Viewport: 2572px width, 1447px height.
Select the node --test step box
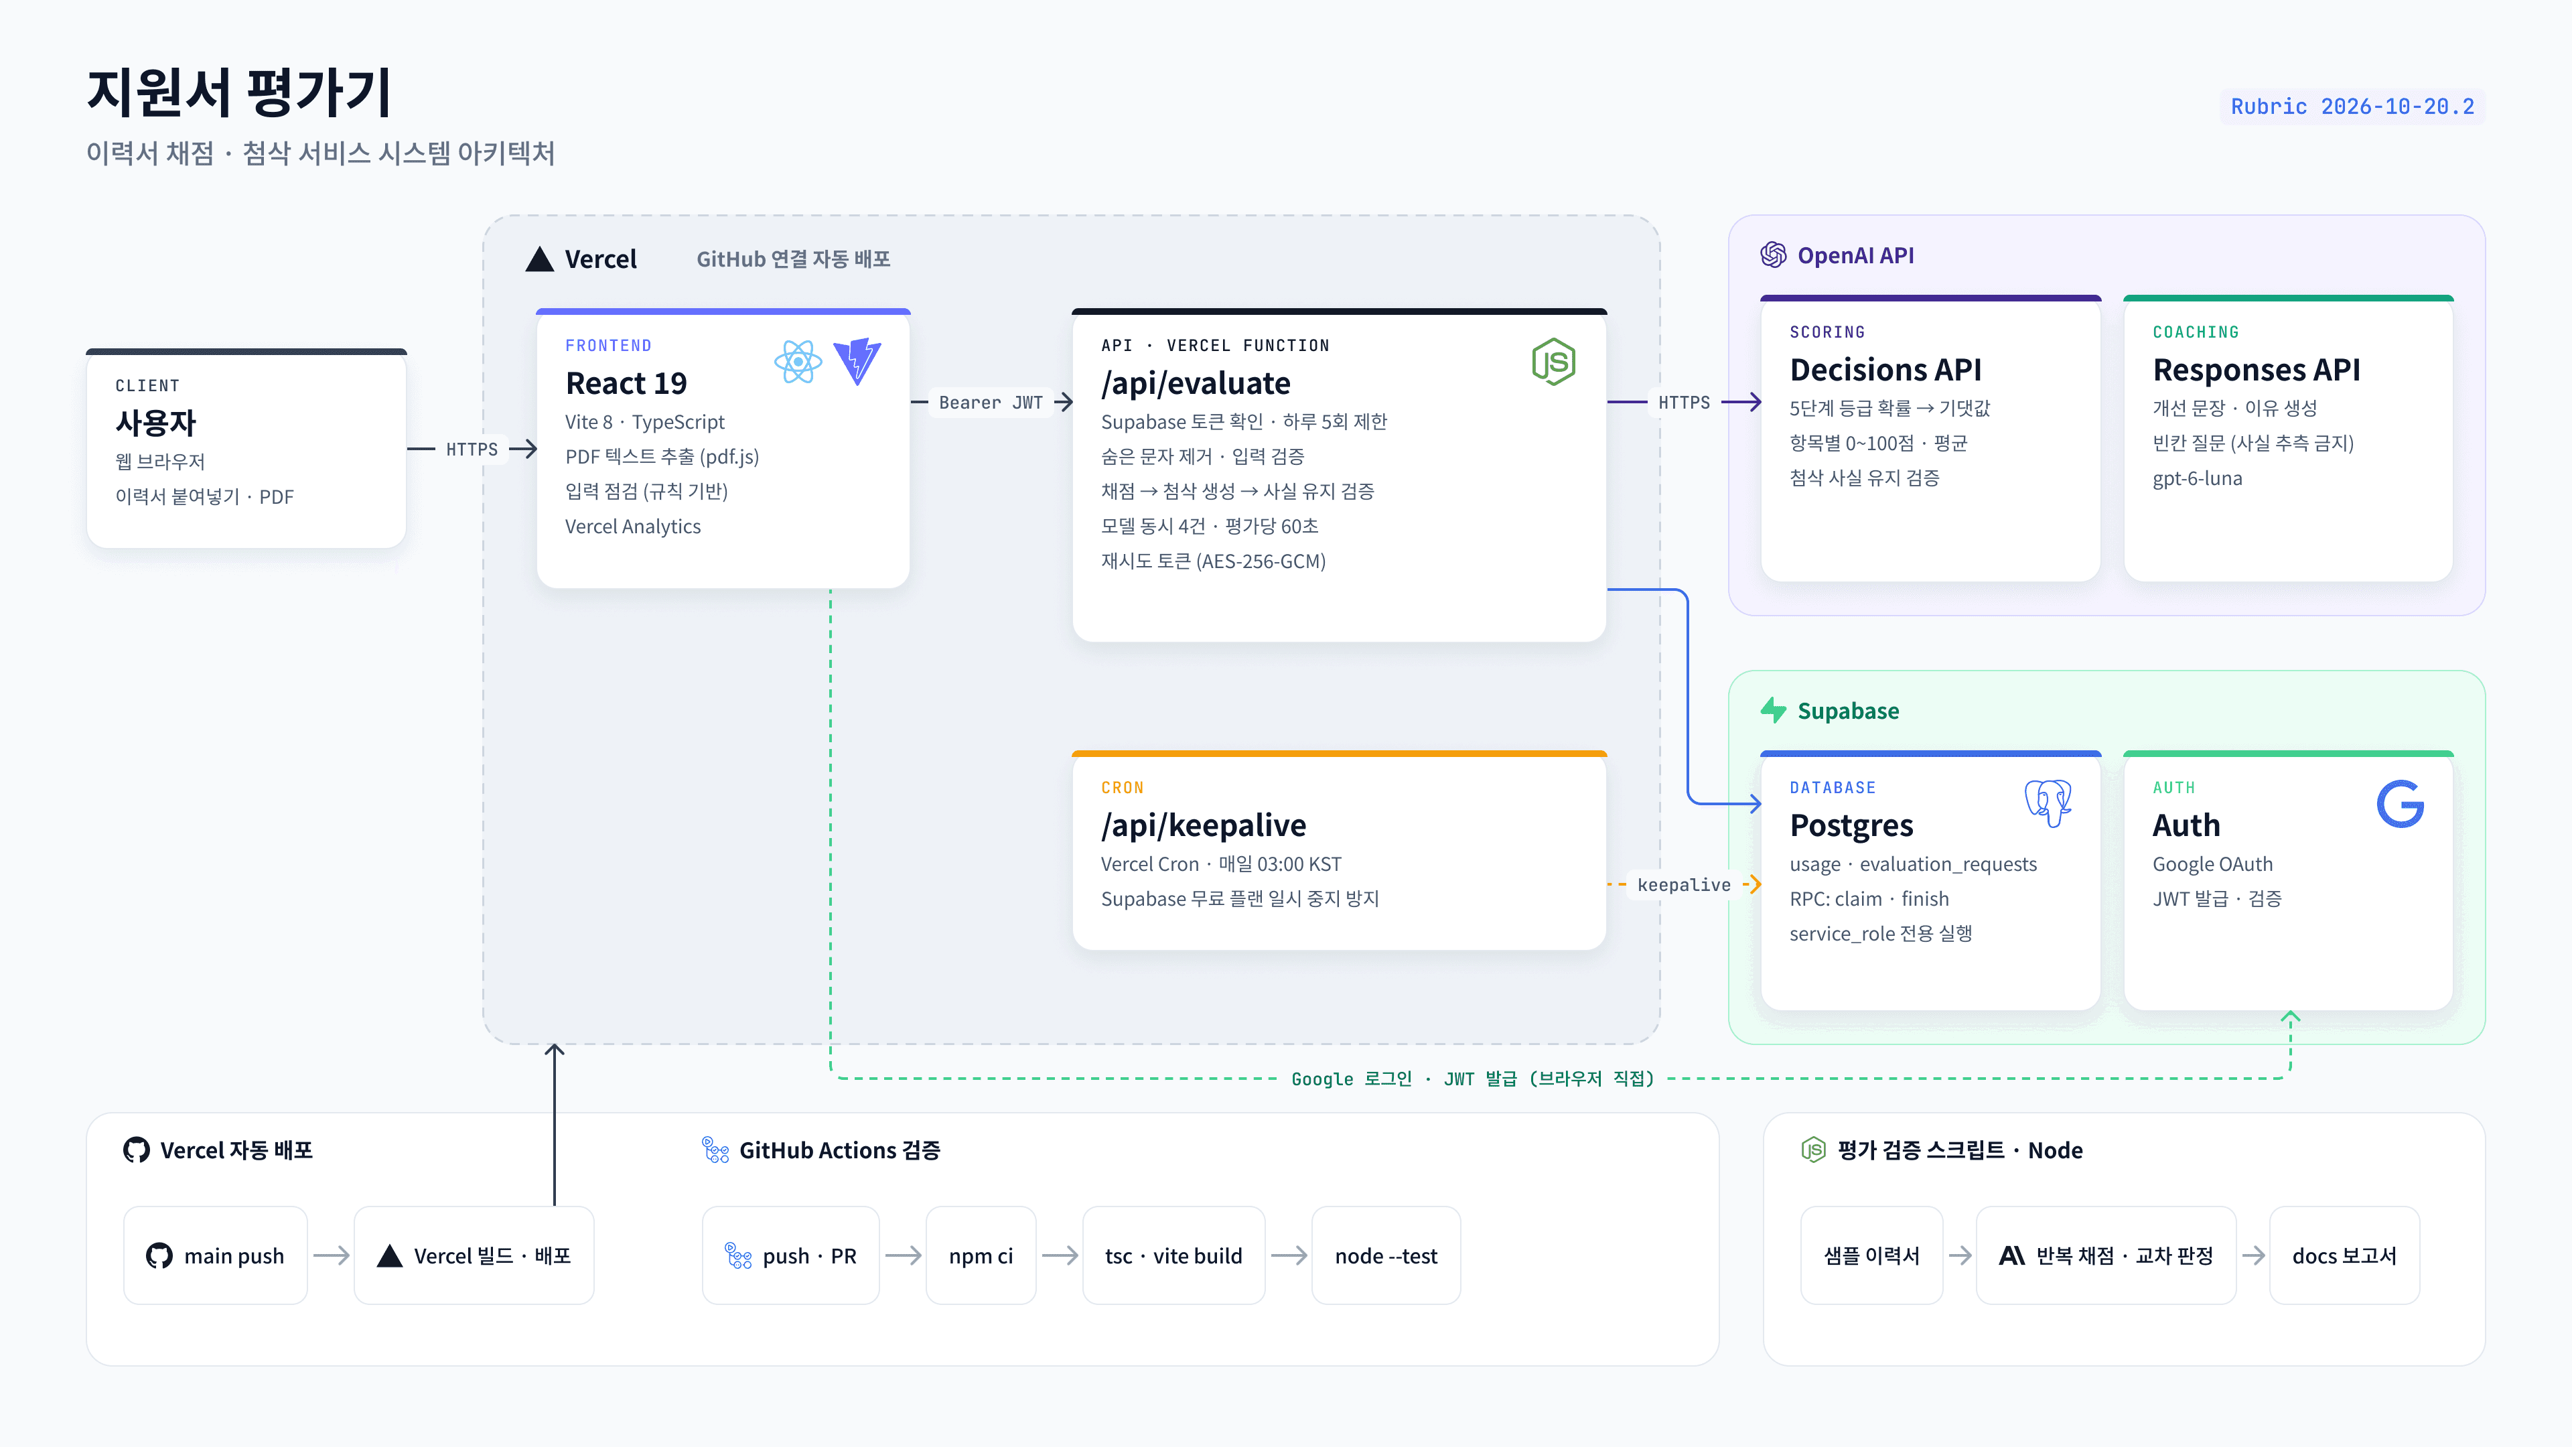coord(1386,1256)
